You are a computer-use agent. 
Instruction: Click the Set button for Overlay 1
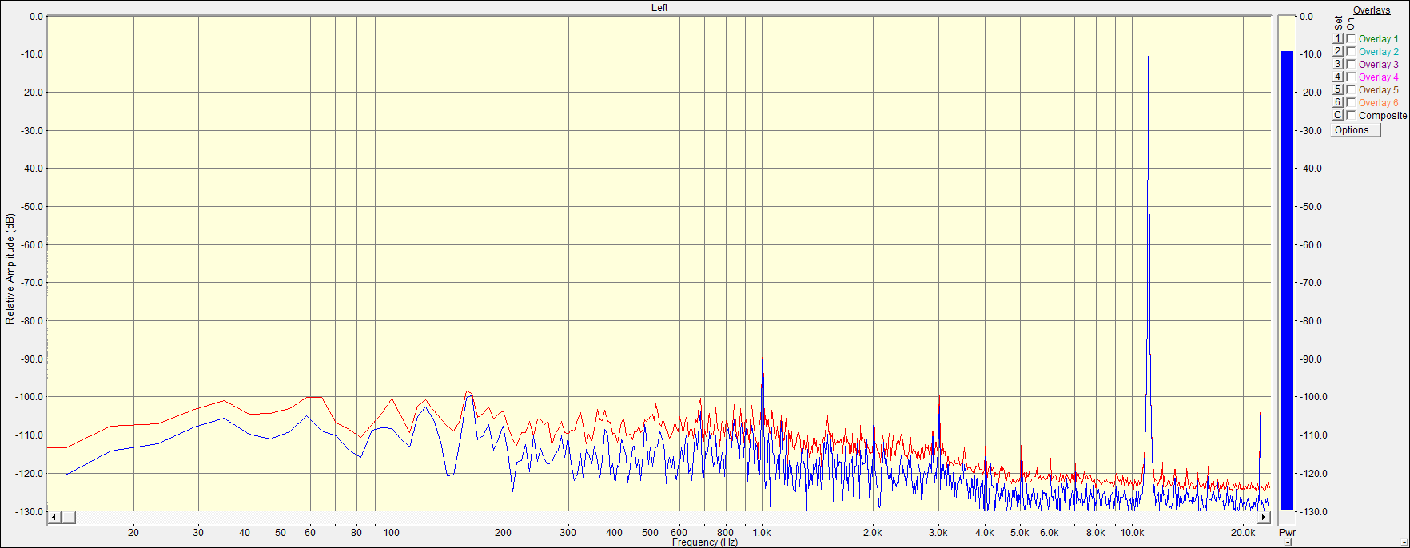[x=1337, y=38]
